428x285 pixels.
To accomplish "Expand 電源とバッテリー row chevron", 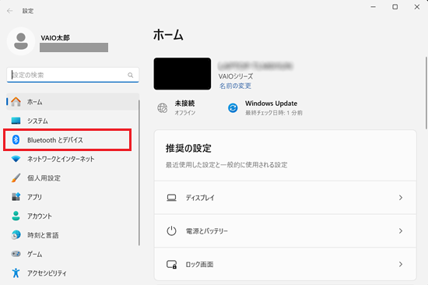I will pos(401,231).
